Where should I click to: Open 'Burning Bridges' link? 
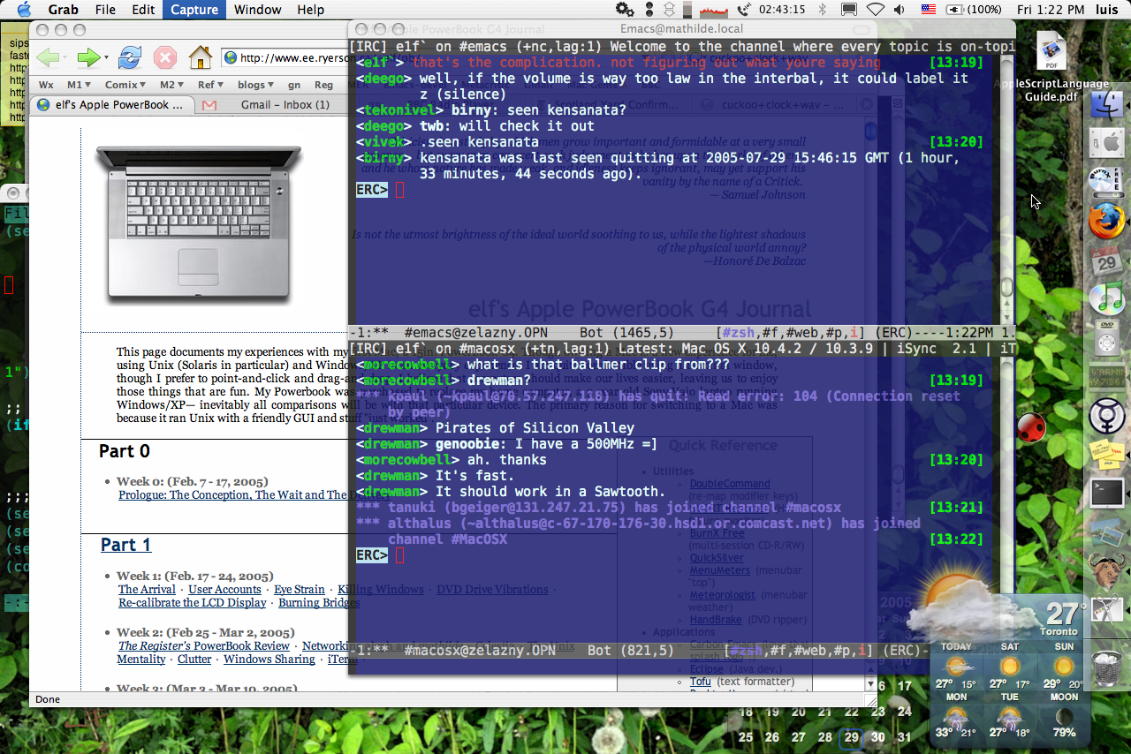pyautogui.click(x=319, y=602)
